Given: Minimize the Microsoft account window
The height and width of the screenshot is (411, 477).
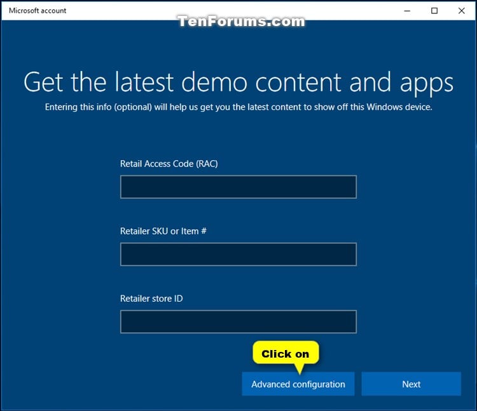Looking at the screenshot, I should (407, 11).
